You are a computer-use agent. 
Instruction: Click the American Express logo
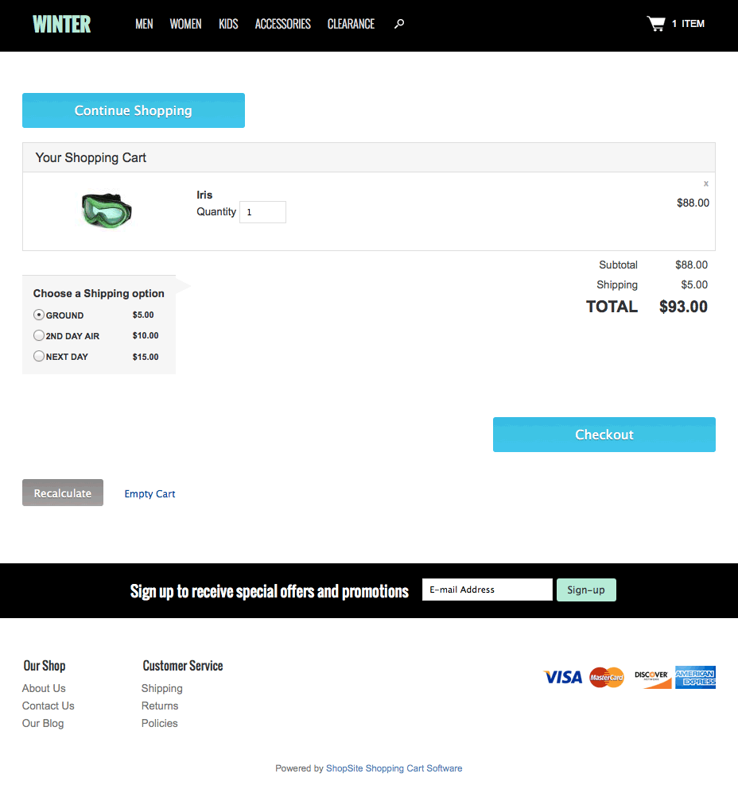point(695,677)
